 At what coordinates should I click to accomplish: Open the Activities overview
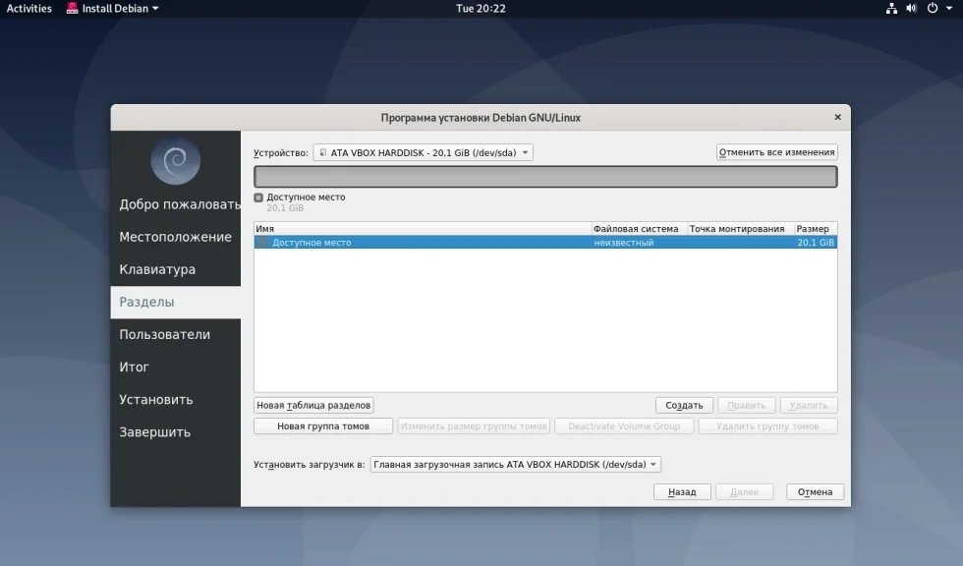28,9
